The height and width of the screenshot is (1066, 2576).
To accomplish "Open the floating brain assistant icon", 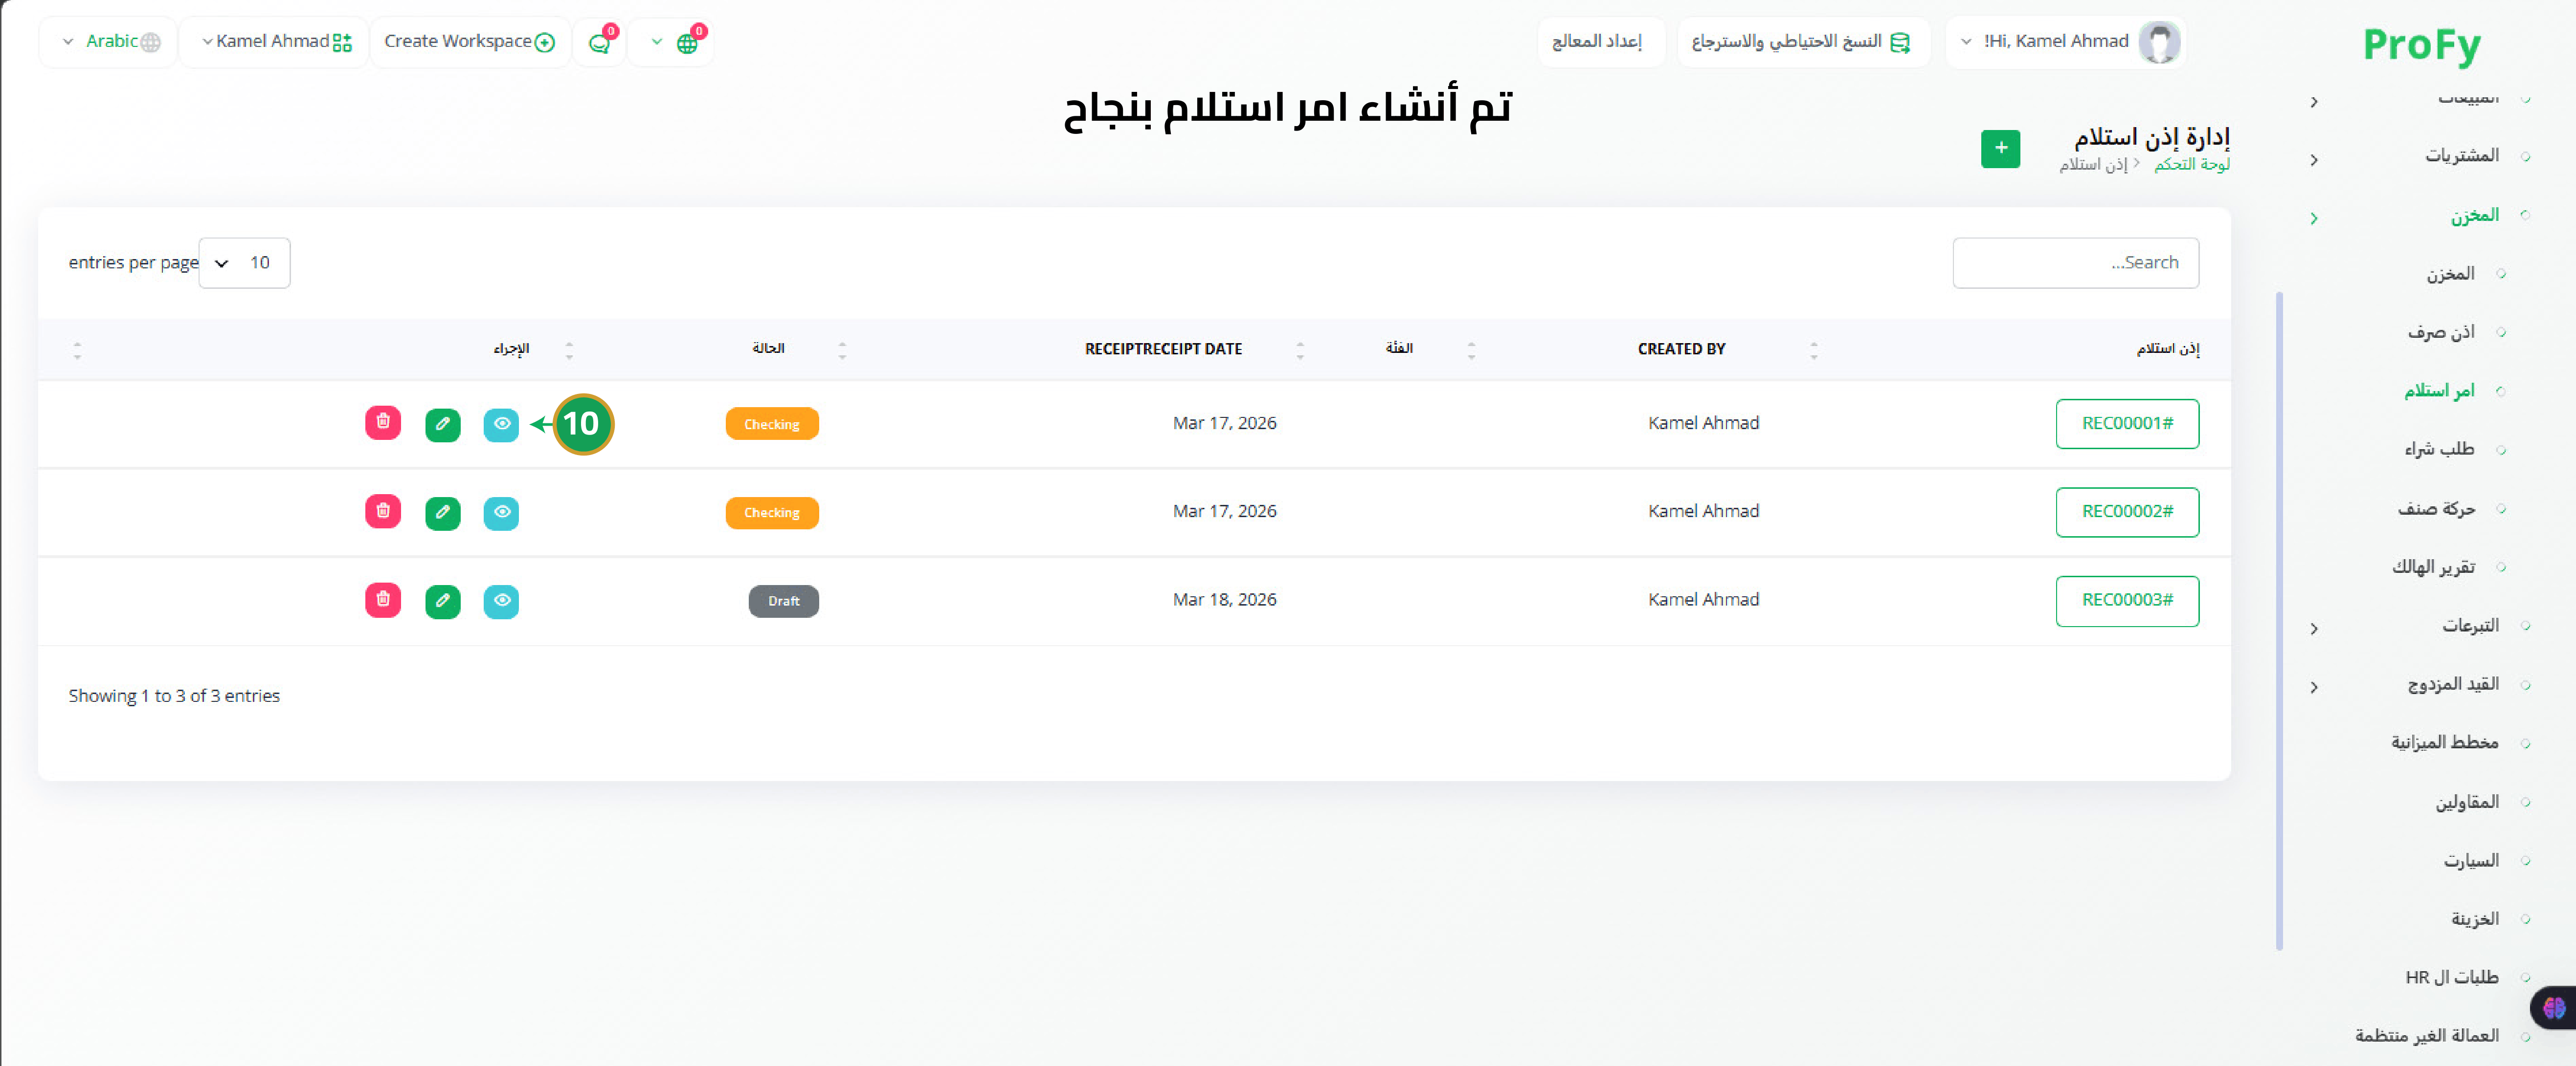I will (2553, 1008).
